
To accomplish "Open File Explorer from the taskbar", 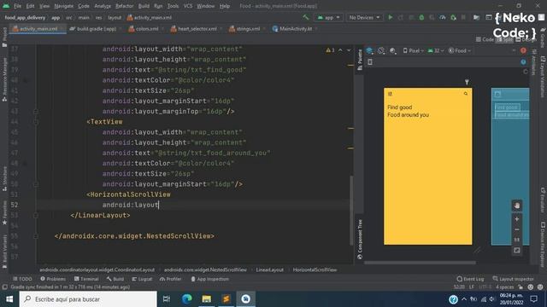I will click(x=207, y=299).
